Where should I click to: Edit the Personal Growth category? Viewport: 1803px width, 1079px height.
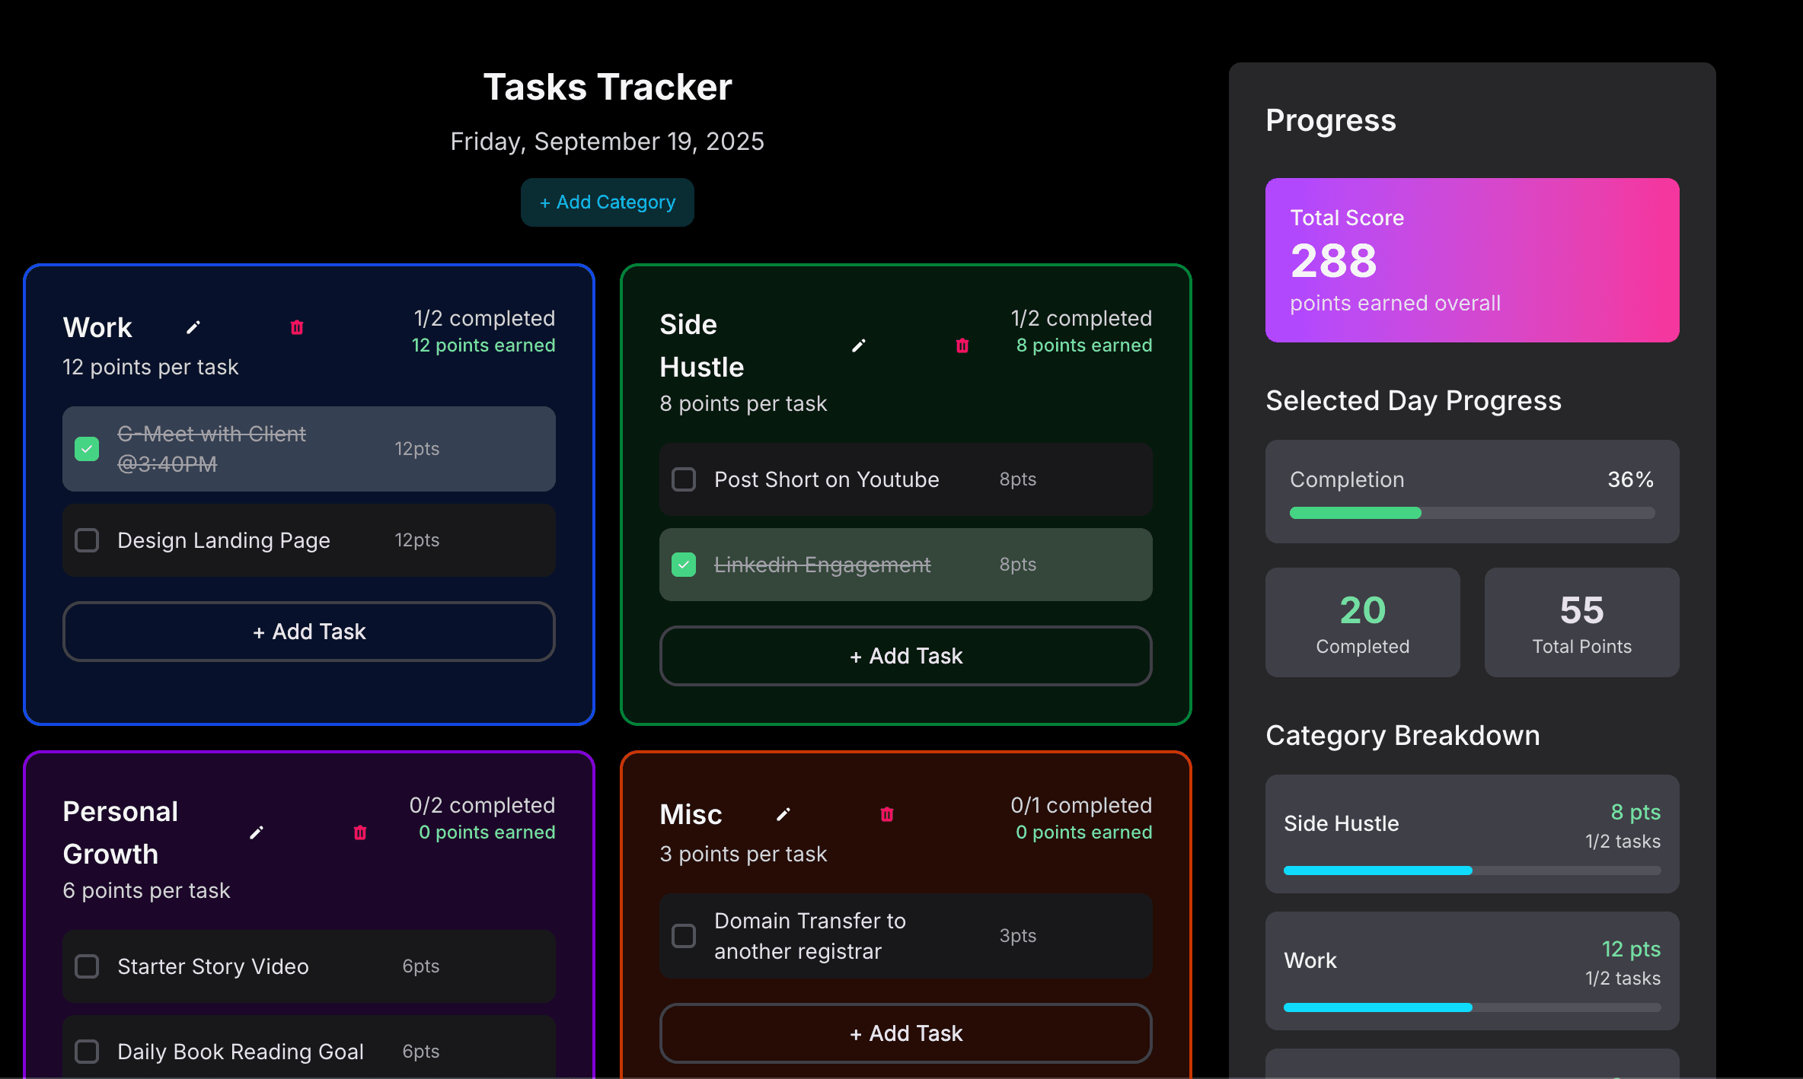click(257, 832)
